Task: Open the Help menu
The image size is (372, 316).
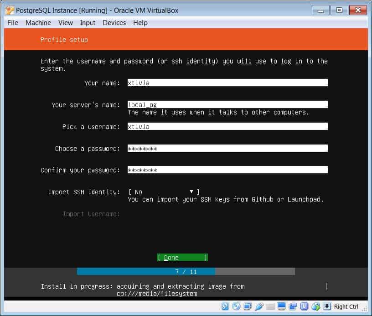Action: [x=140, y=23]
